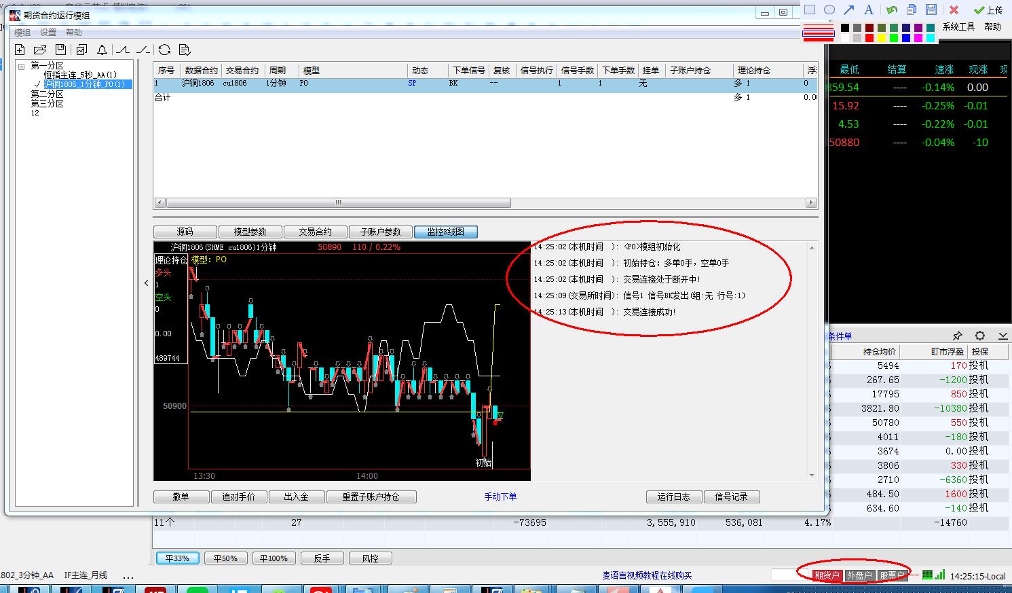This screenshot has width=1012, height=593.
Task: Collapse the chart panel with the left chevron
Action: 146,283
